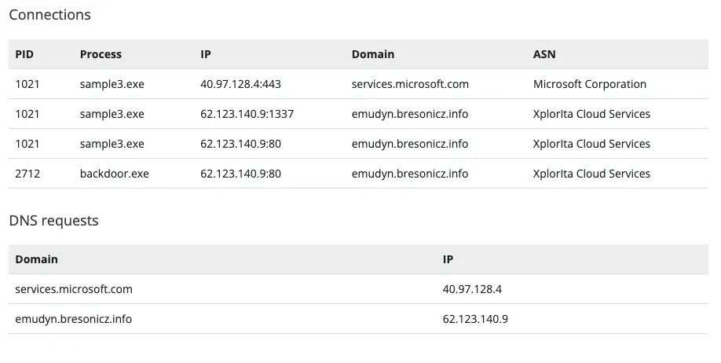Click the Microsoft Corporation ASN entry
The height and width of the screenshot is (363, 721).
click(590, 84)
